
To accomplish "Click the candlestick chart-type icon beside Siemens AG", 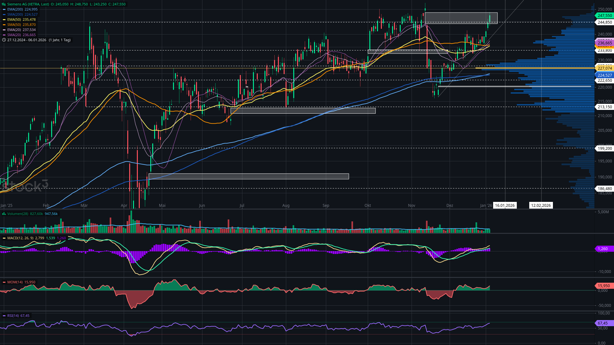I will click(4, 4).
